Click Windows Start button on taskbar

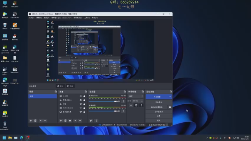[4, 138]
